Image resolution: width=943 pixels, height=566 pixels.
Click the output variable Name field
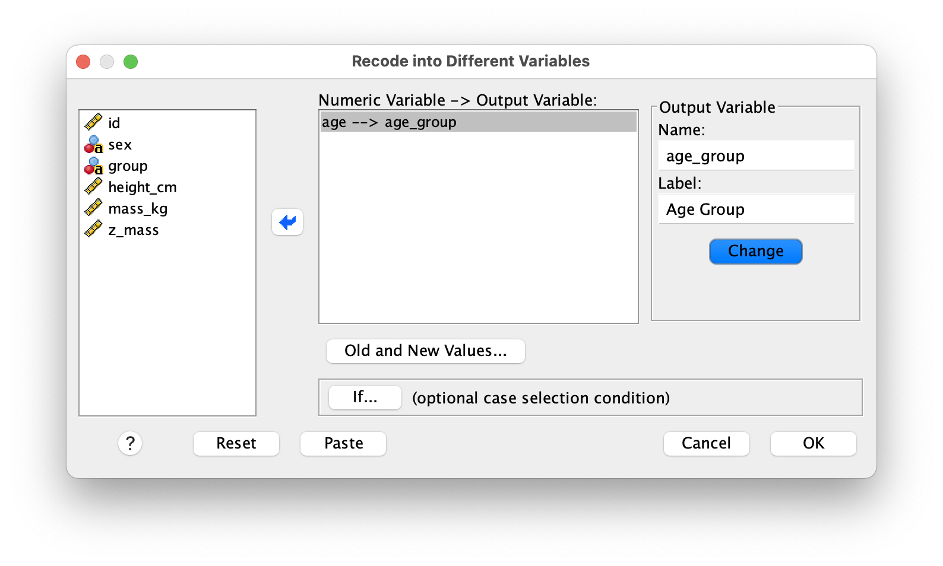pos(756,156)
